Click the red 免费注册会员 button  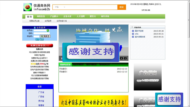coord(40,46)
